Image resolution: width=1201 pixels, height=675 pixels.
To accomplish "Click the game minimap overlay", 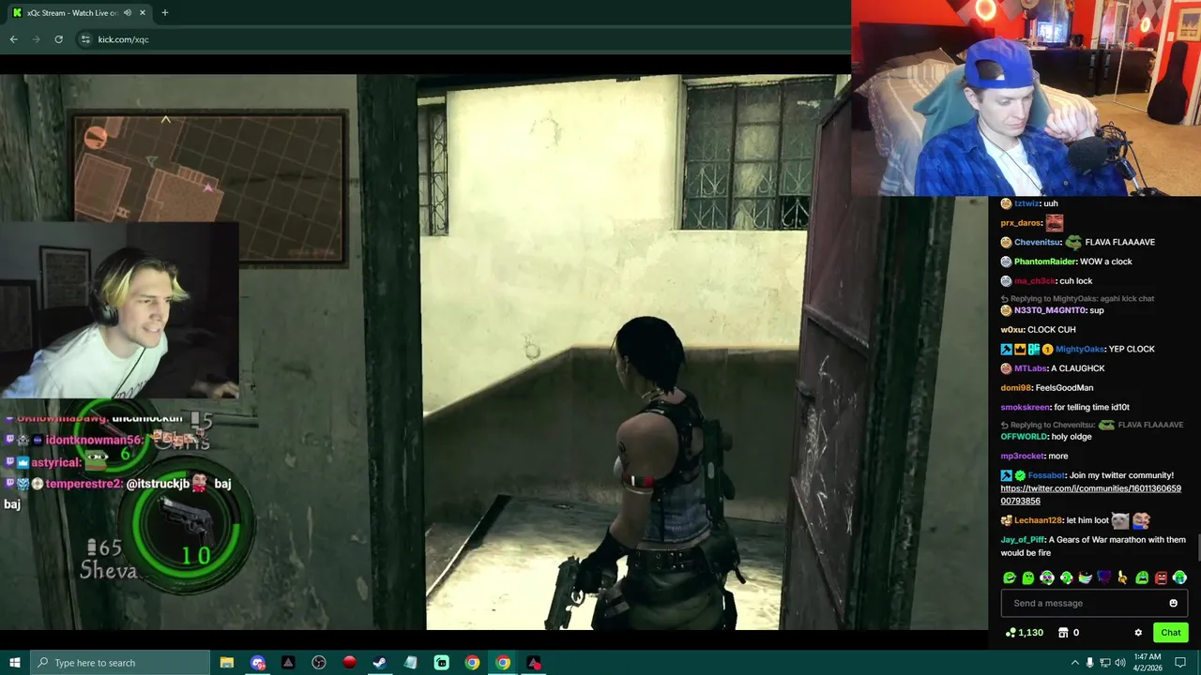I will tap(209, 188).
